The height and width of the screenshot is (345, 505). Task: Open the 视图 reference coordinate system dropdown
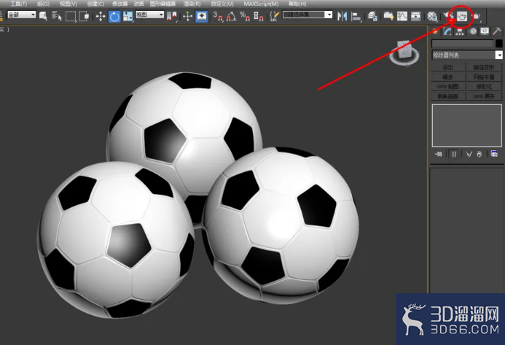coord(150,15)
